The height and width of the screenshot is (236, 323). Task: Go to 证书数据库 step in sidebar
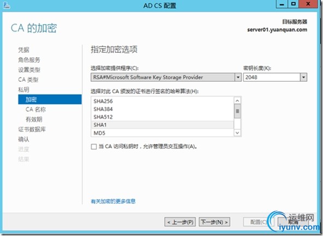click(x=32, y=129)
